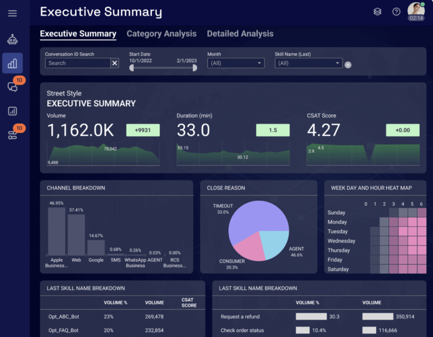Open conversations icon with badge 10
The width and height of the screenshot is (433, 337).
point(12,87)
